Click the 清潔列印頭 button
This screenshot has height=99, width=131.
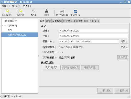point(90,68)
